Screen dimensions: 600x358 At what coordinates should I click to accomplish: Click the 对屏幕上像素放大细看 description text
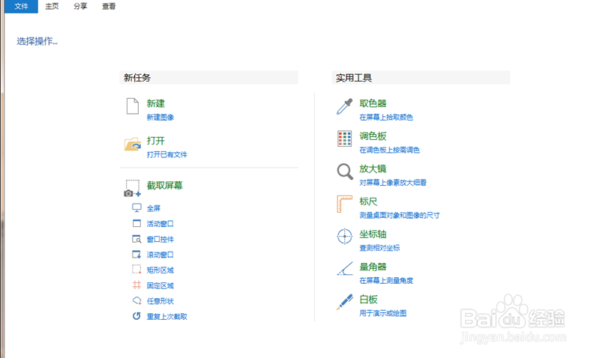pos(393,183)
